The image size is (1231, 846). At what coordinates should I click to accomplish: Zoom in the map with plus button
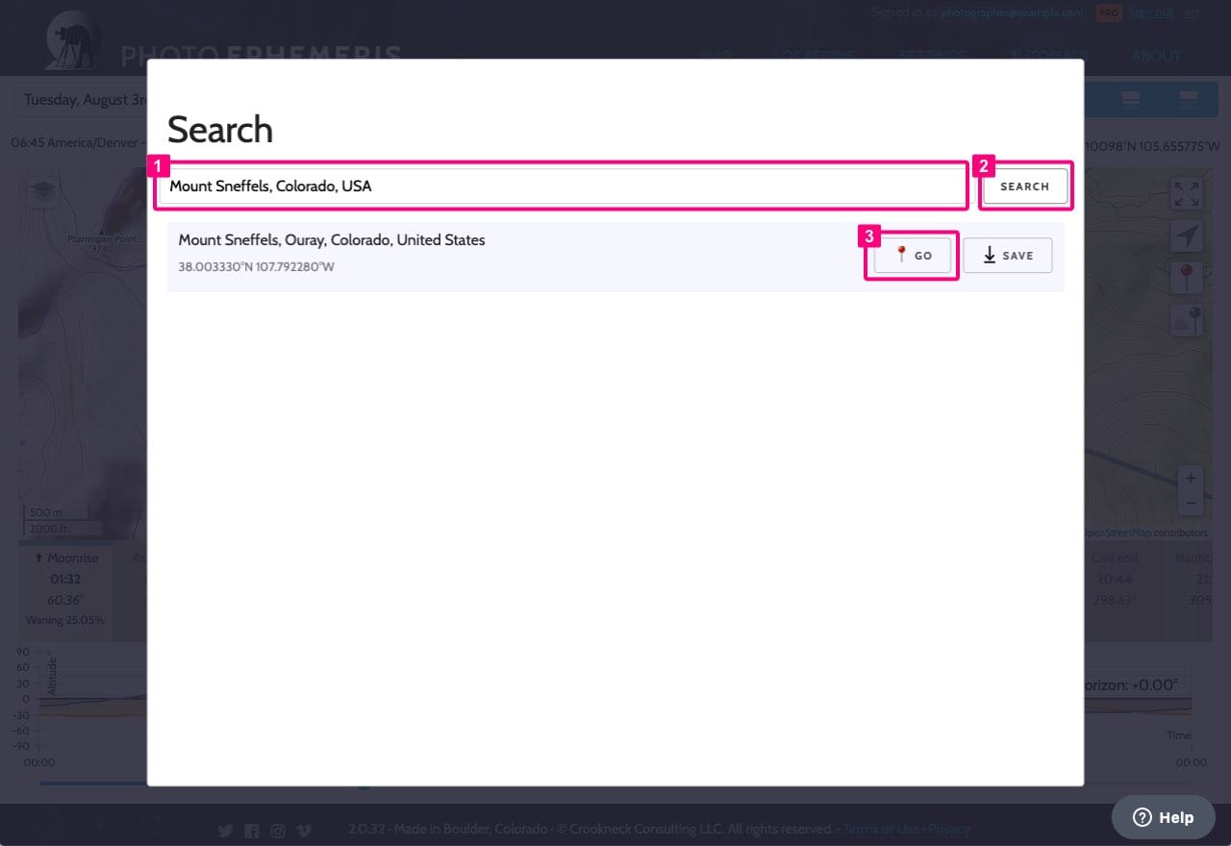(1191, 478)
